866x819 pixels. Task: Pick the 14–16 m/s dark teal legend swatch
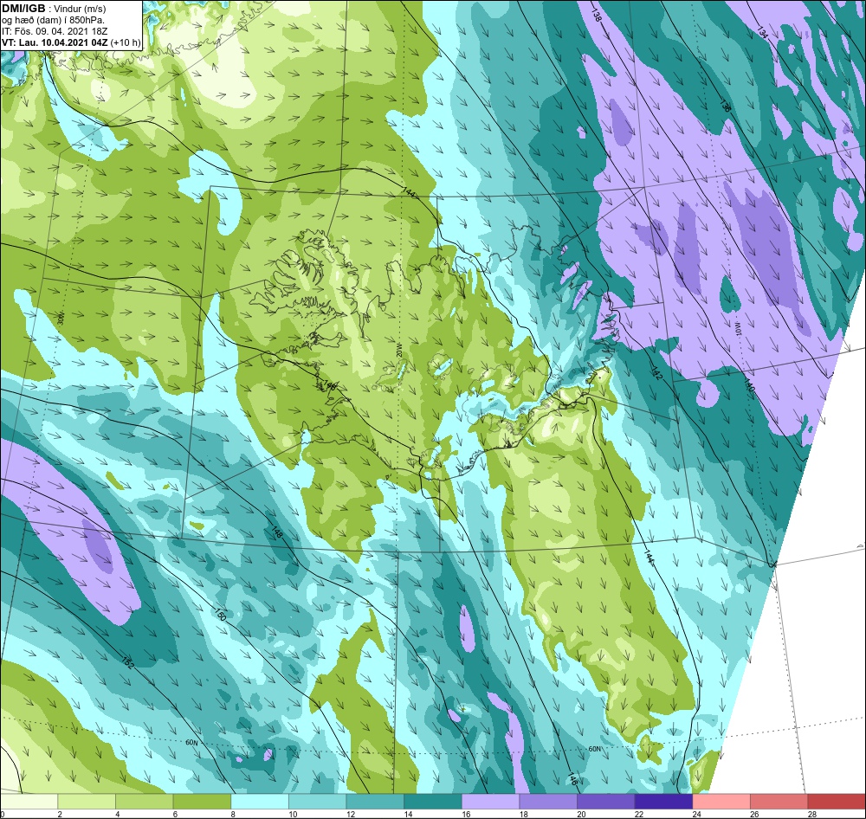(433, 802)
